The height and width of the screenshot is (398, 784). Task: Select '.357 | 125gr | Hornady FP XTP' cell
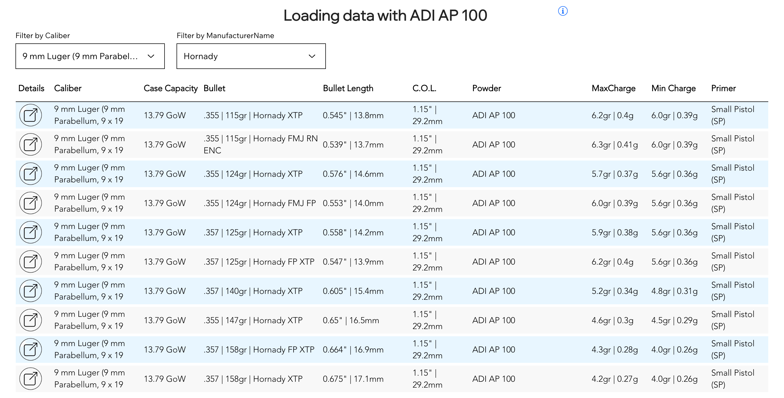pos(259,262)
